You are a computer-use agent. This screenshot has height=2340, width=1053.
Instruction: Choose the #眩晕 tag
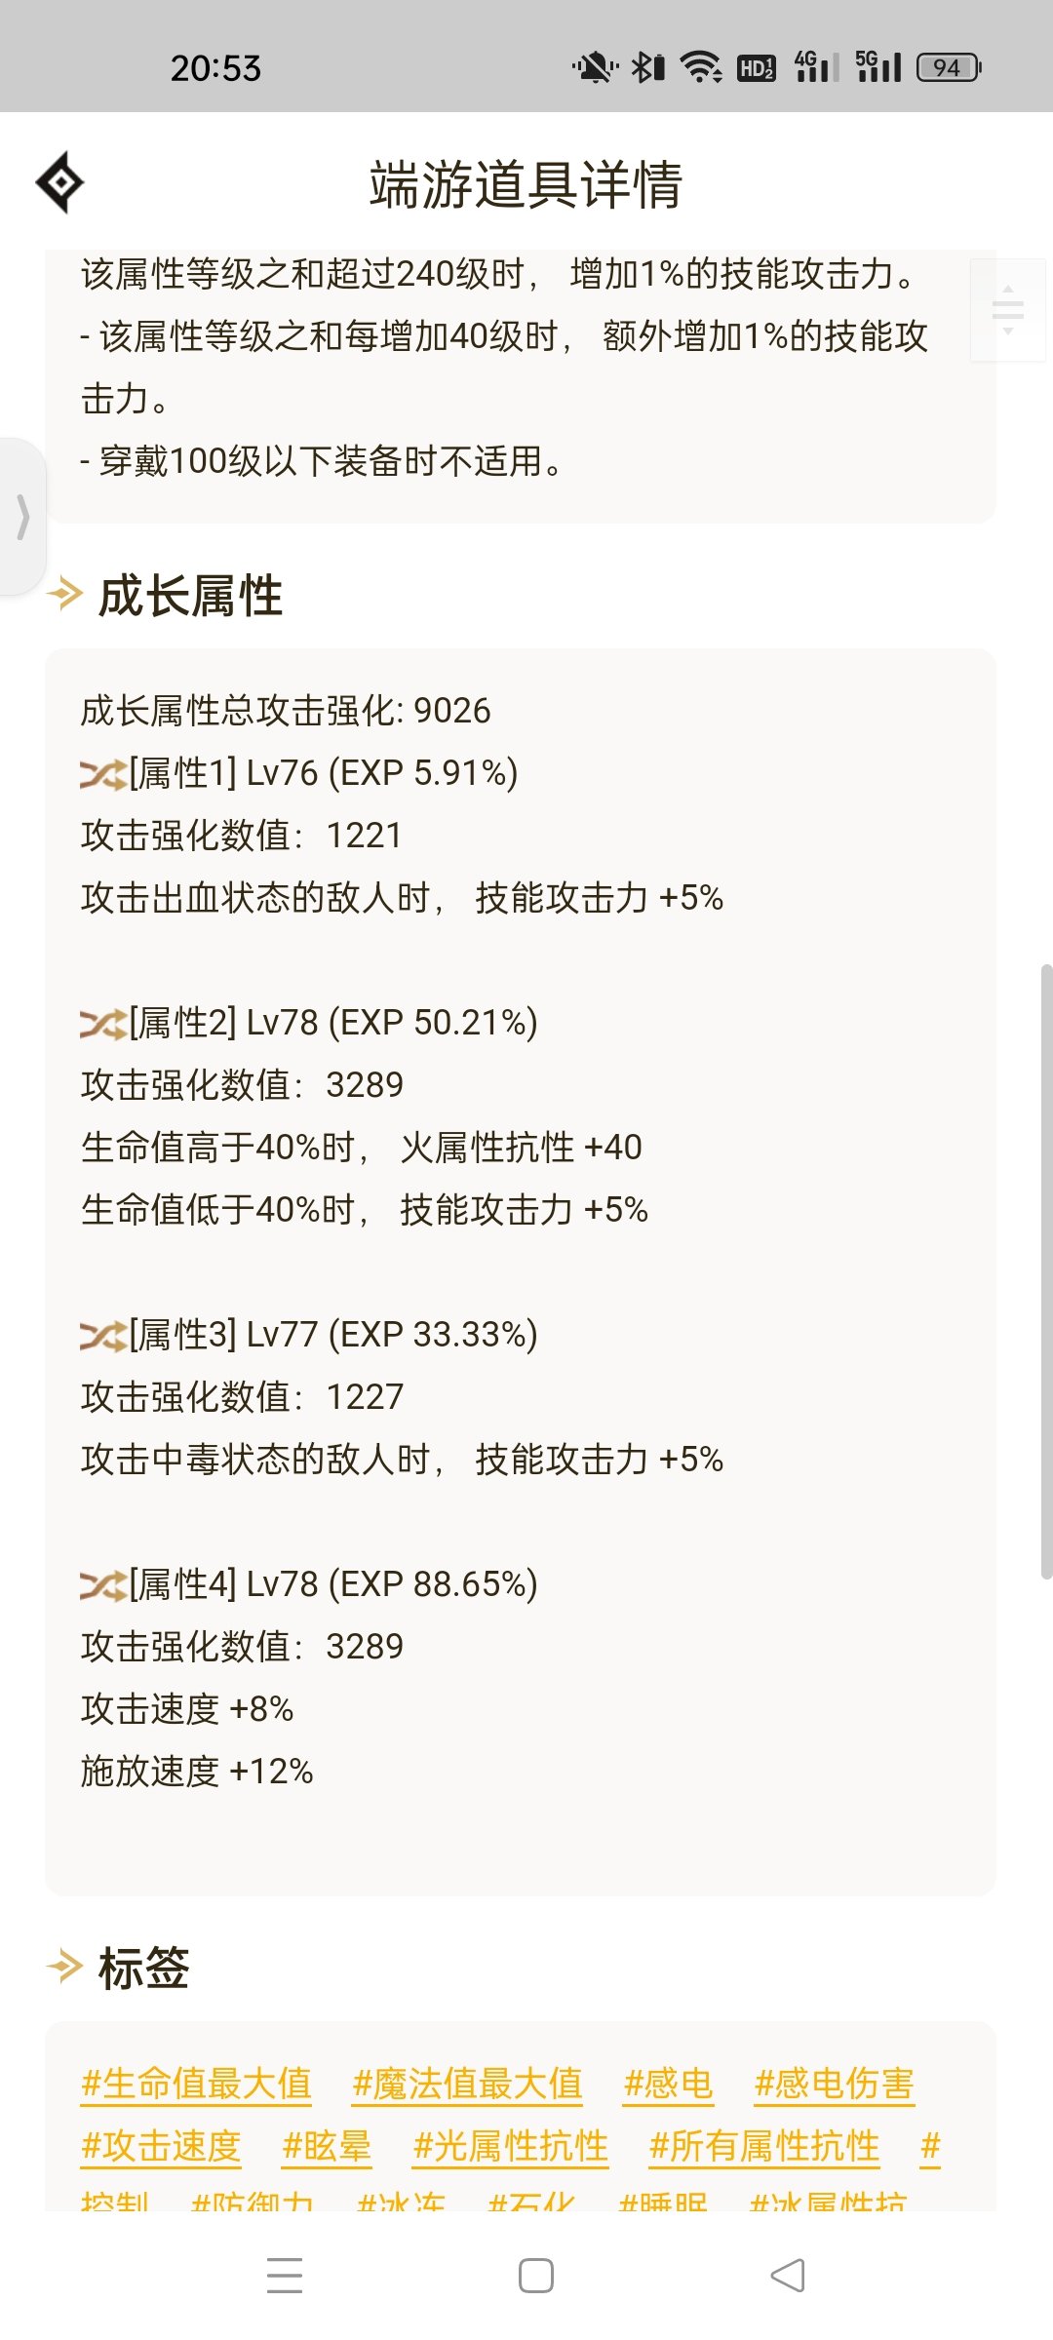click(x=327, y=2146)
